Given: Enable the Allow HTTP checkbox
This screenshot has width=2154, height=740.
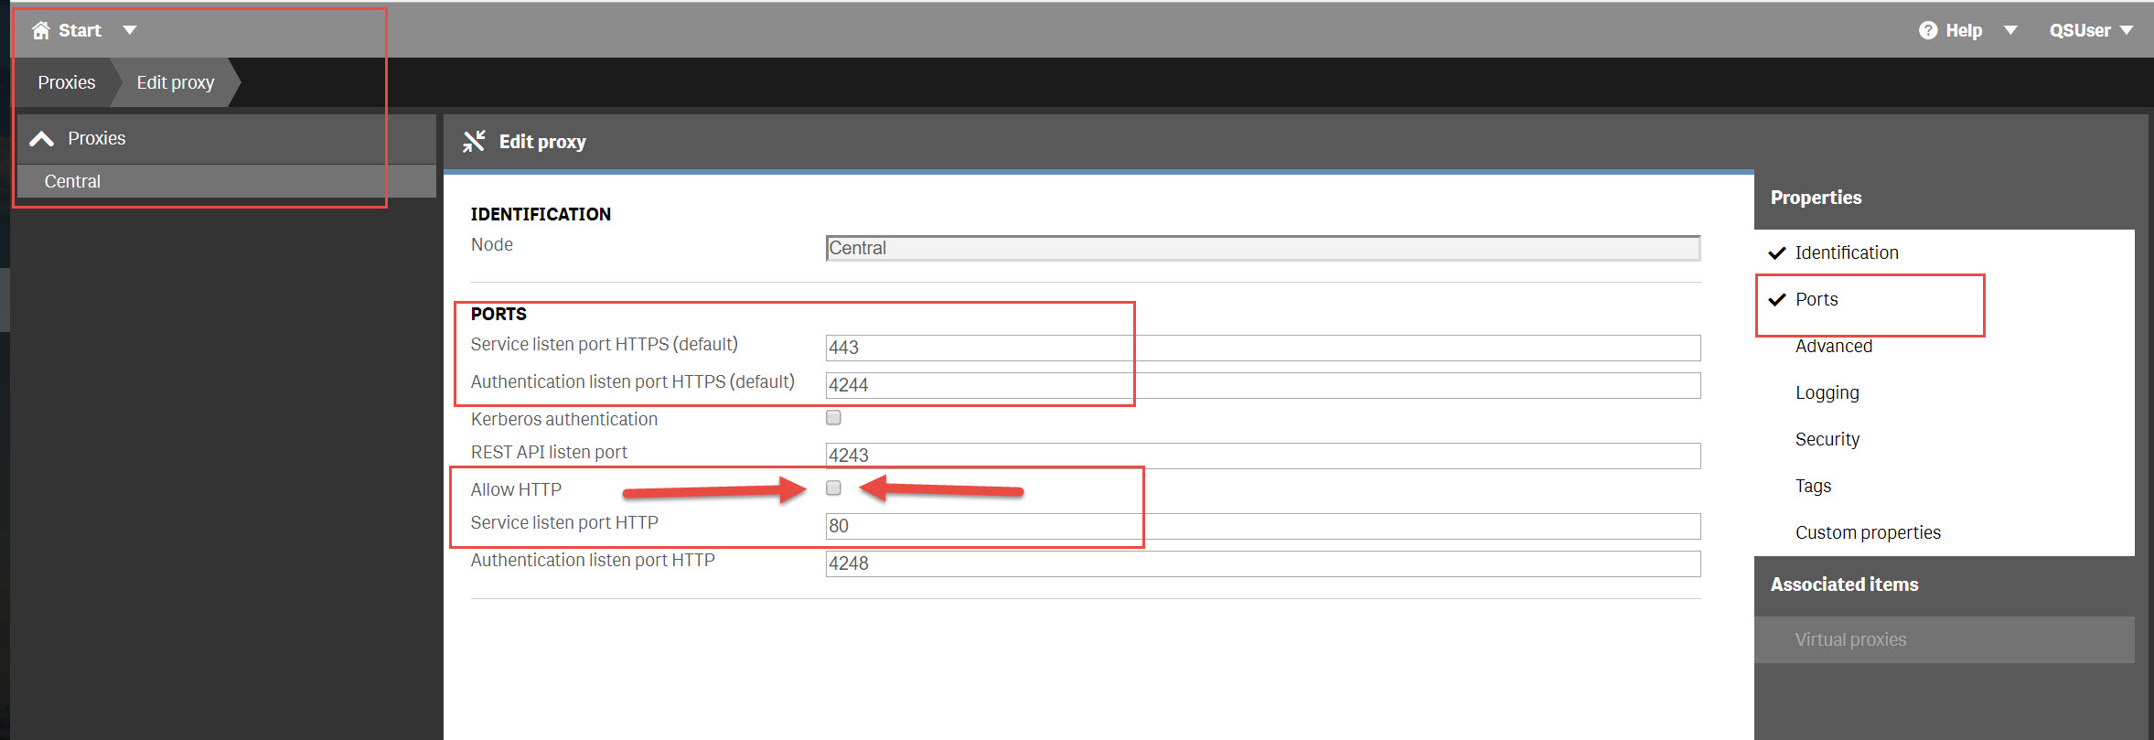Looking at the screenshot, I should click(x=833, y=488).
